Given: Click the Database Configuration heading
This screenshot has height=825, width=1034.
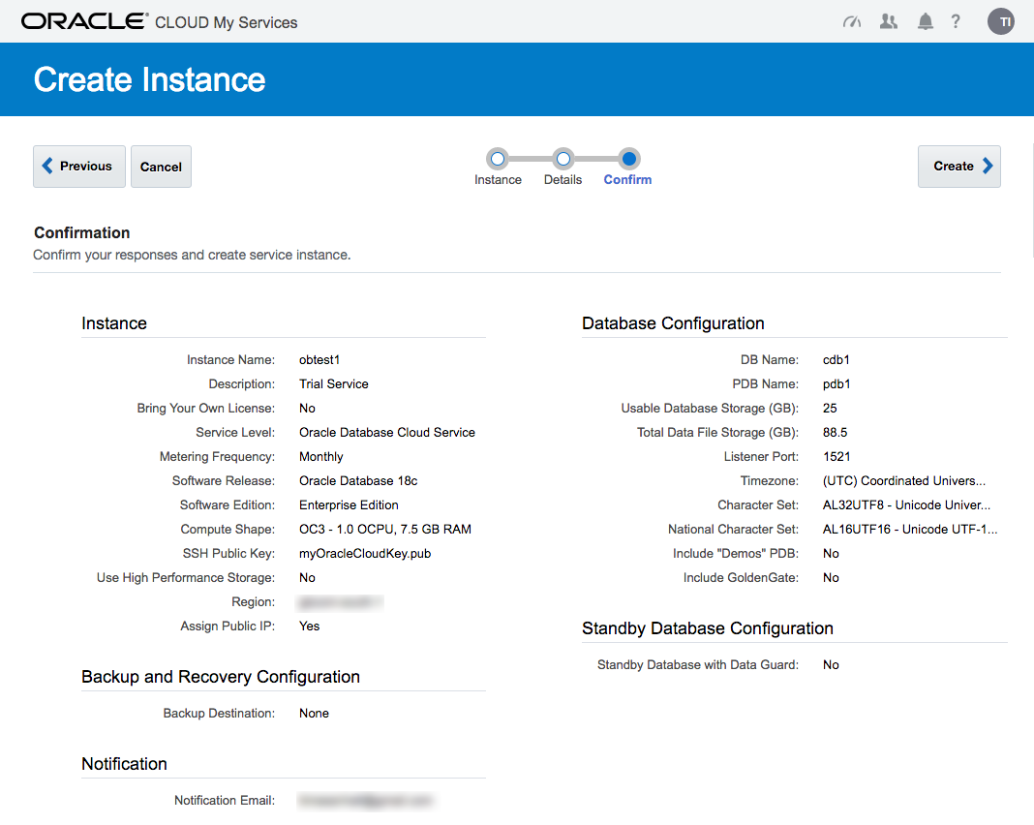Looking at the screenshot, I should (x=673, y=323).
